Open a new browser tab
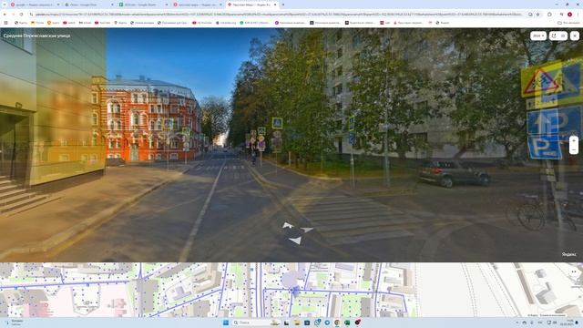Image resolution: width=583 pixels, height=328 pixels. [283, 5]
